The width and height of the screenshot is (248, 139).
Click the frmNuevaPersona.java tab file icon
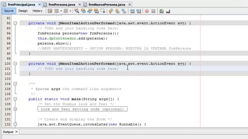click(x=85, y=5)
